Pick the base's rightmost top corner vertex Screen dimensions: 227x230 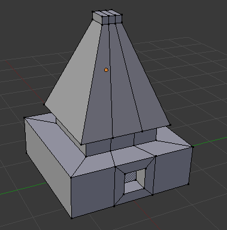(x=193, y=147)
